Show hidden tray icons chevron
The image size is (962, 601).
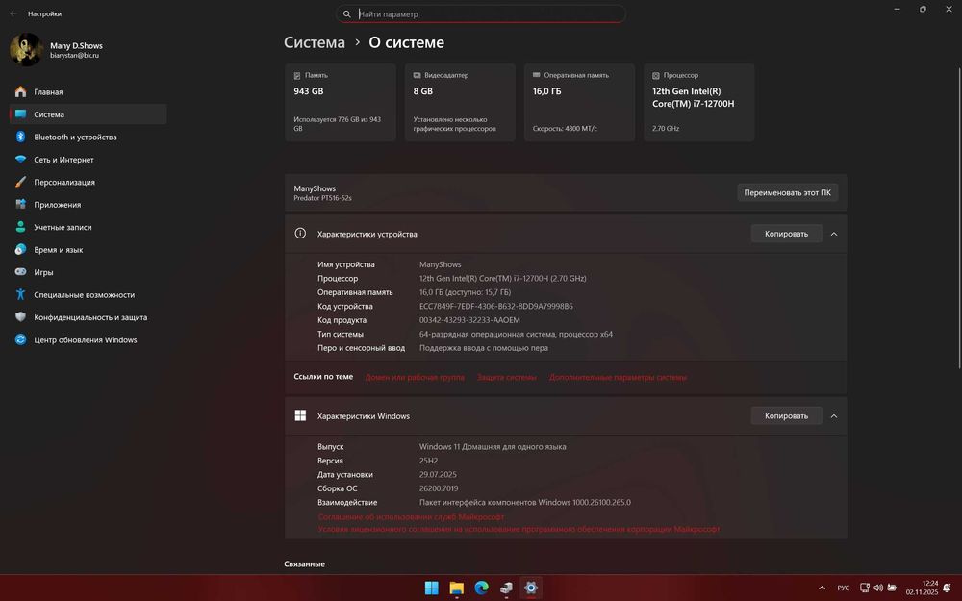(823, 588)
